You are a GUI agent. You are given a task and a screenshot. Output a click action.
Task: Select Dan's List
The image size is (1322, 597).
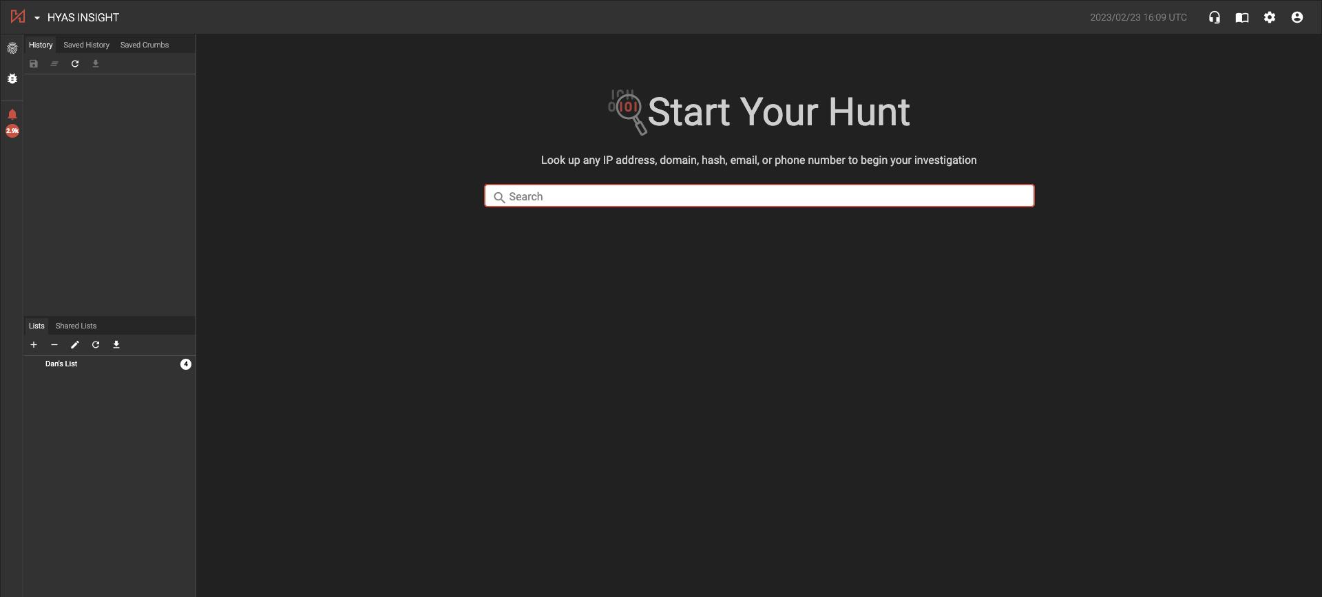[x=61, y=364]
